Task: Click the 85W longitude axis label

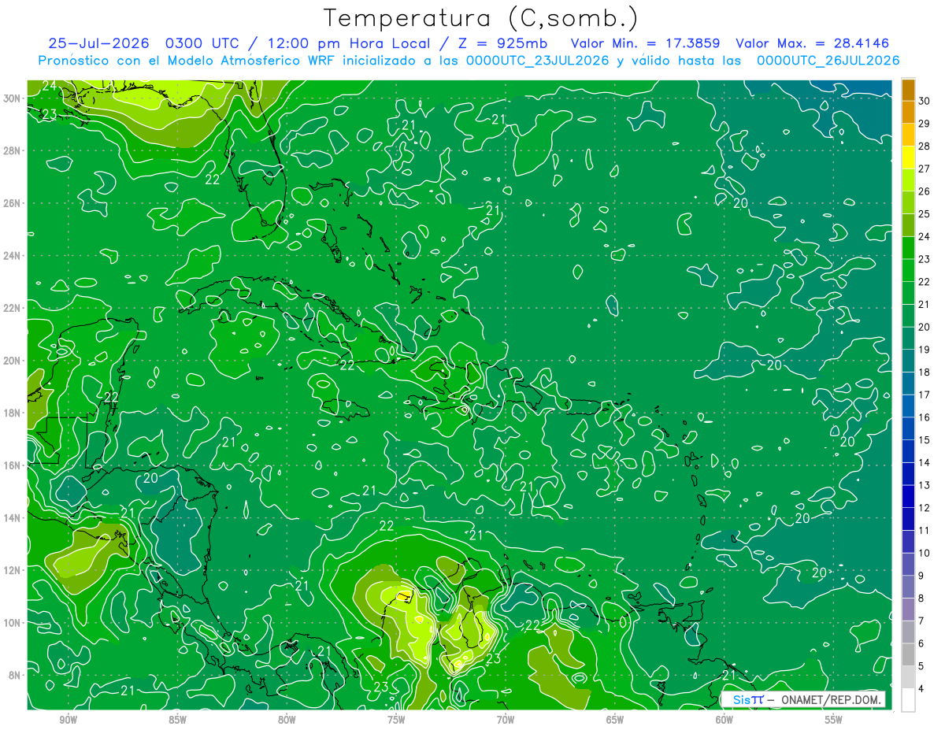Action: tap(177, 720)
